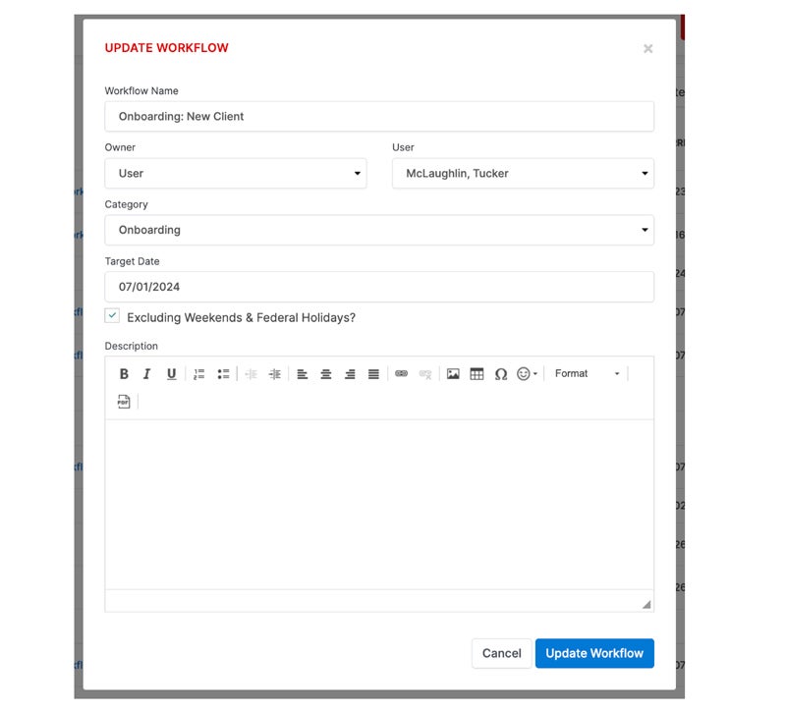Viewport: 786px width, 712px height.
Task: Justify the description text
Action: (373, 374)
